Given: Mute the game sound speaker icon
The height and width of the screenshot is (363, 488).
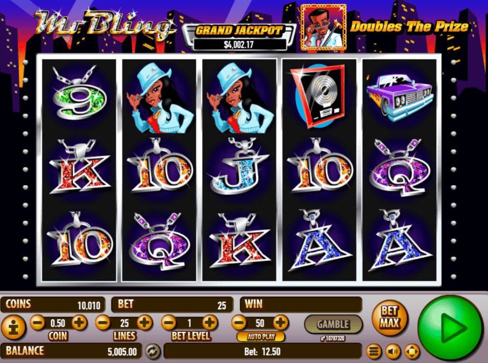Looking at the screenshot, I should [x=393, y=352].
